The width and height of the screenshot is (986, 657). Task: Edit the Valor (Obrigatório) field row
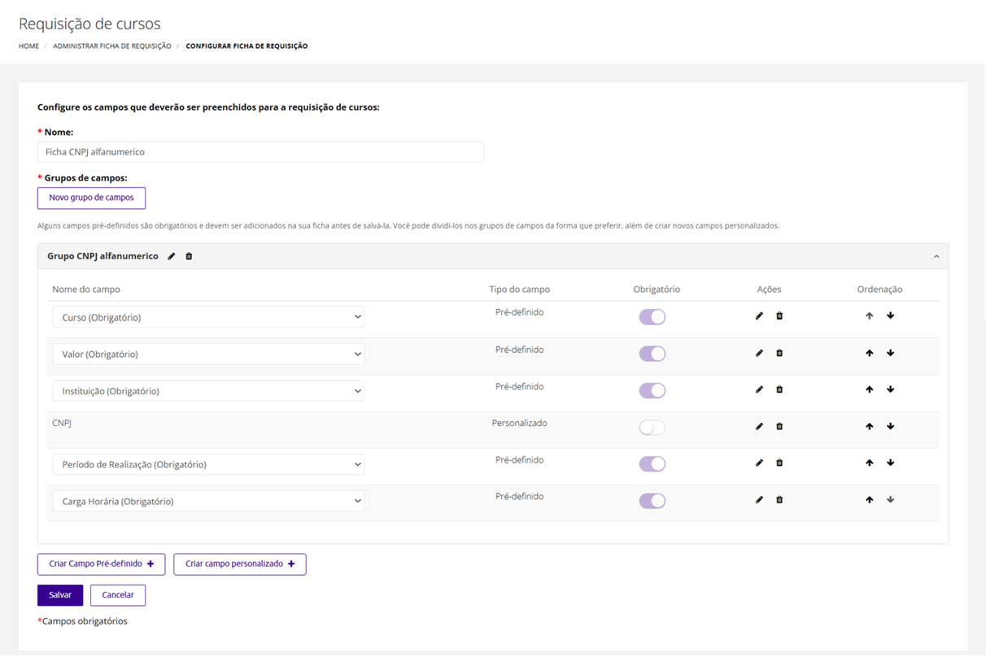(759, 353)
